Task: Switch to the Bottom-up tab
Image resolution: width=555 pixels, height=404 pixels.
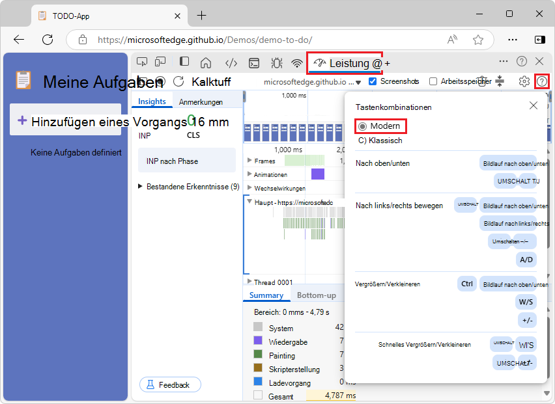Action: click(x=318, y=294)
